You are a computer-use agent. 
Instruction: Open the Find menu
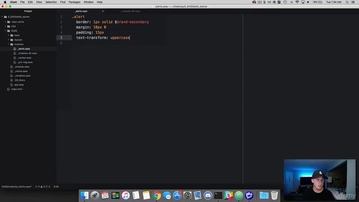(63, 2)
